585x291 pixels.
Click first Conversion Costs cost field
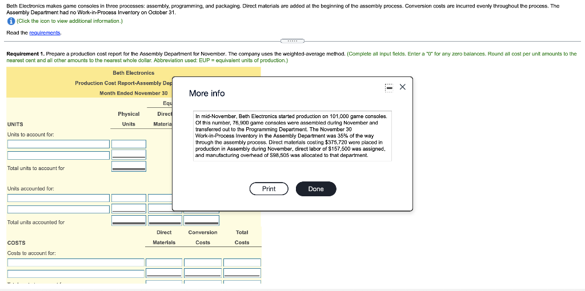203,262
